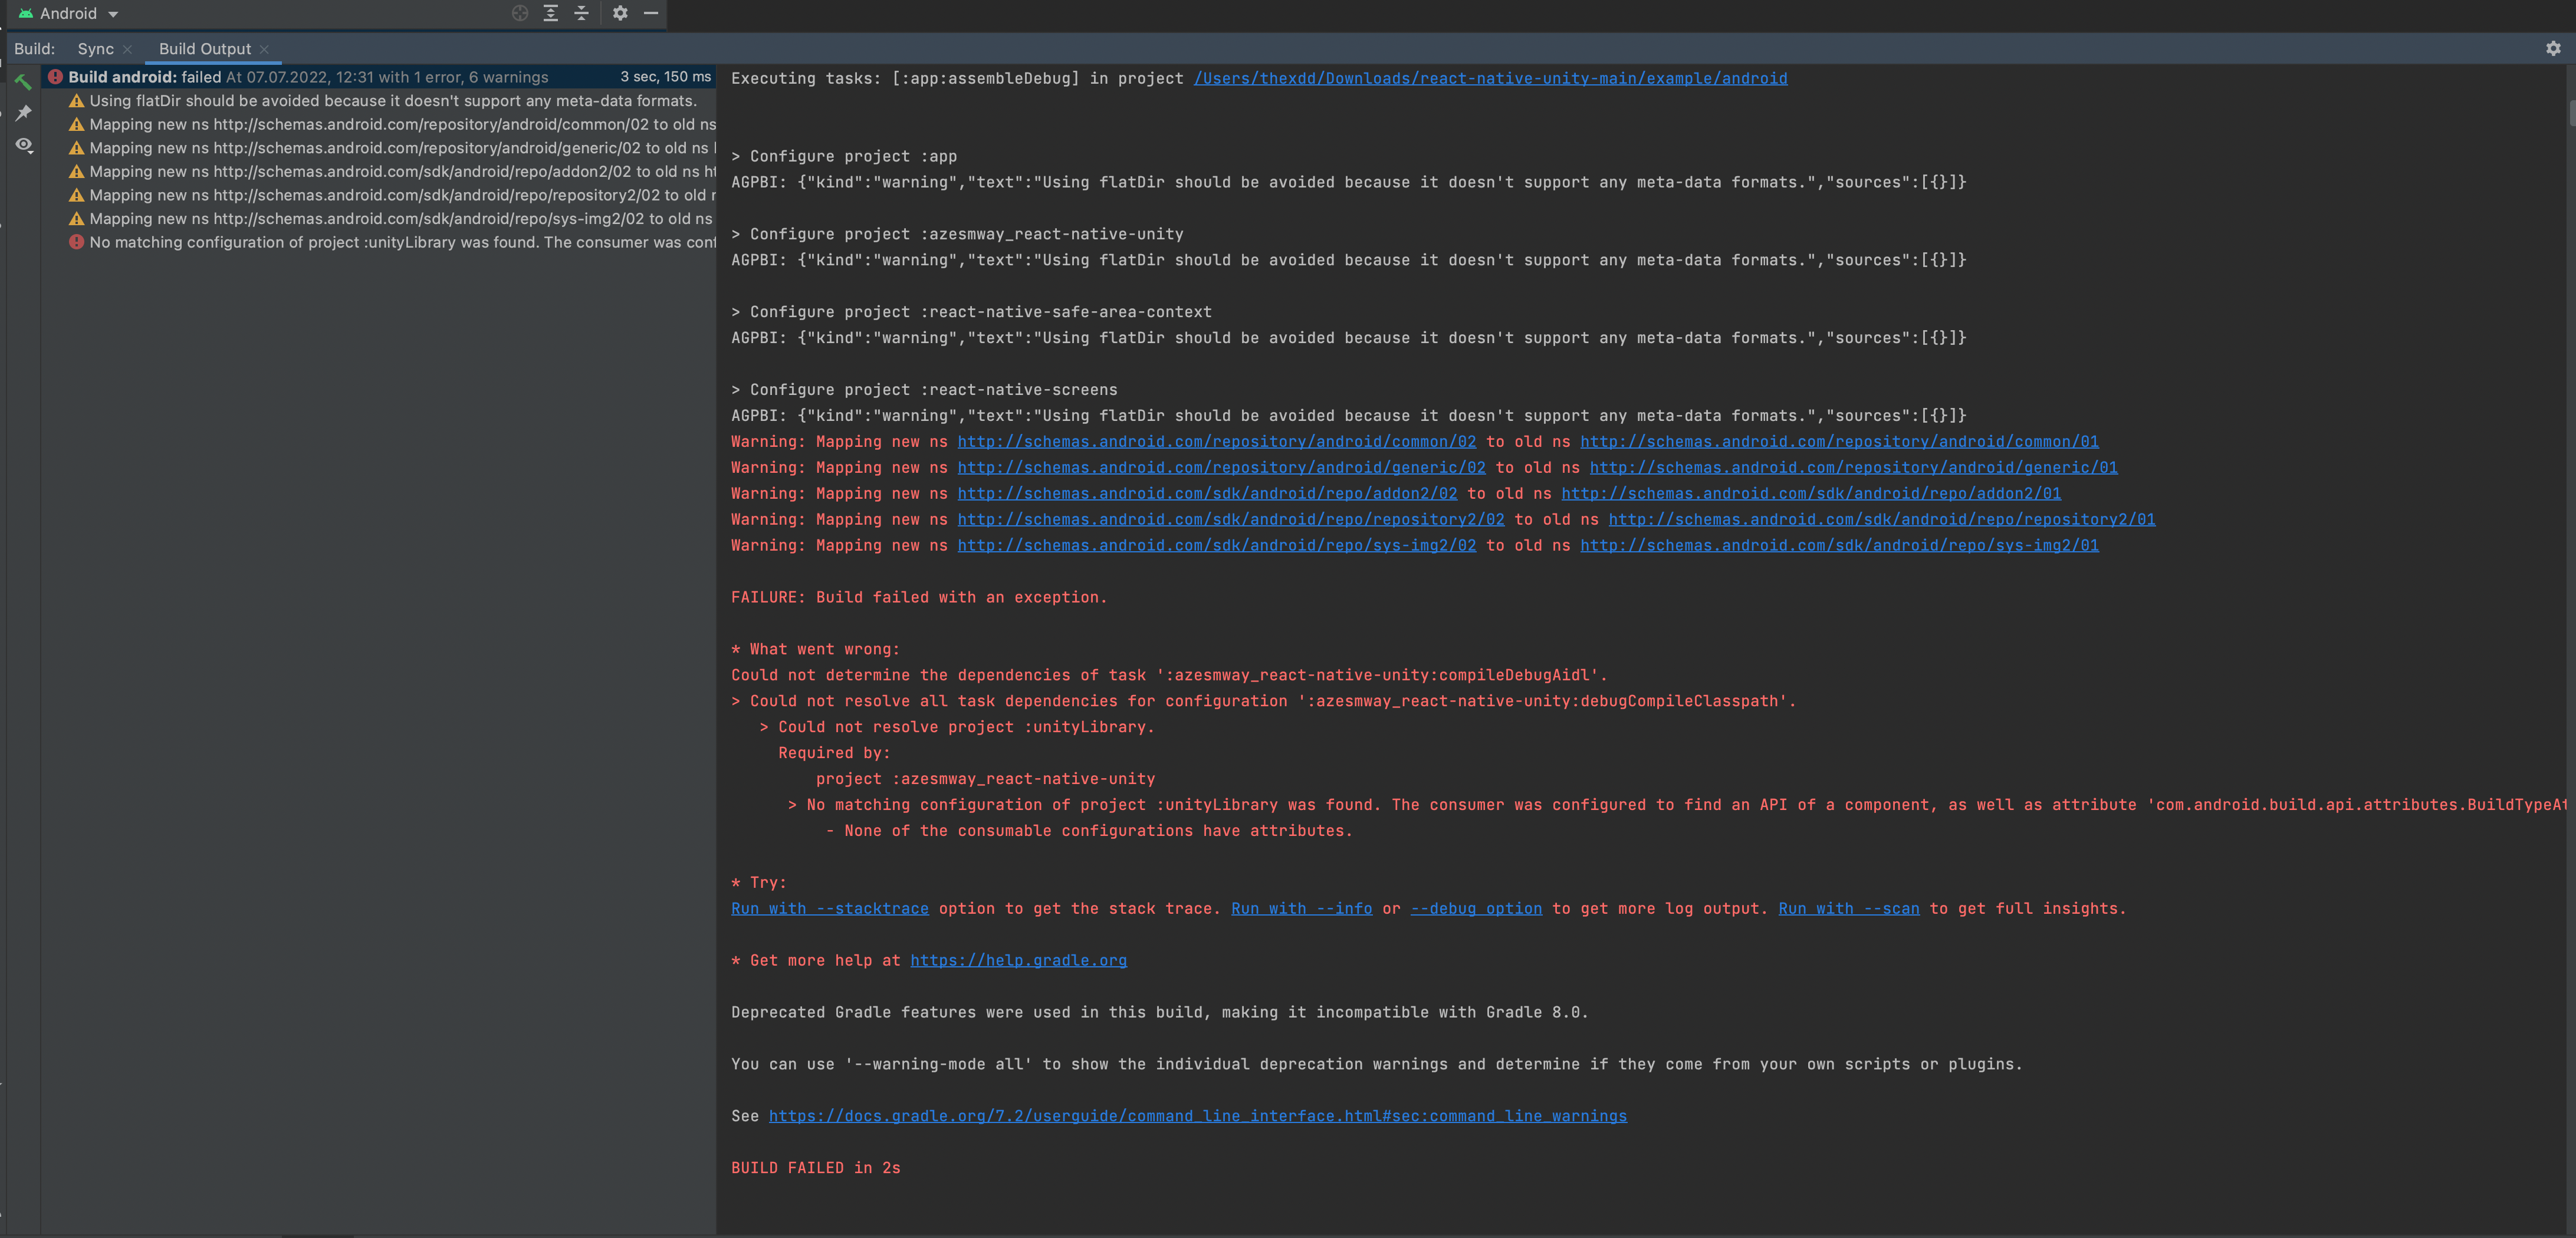Switch to the Sync tab

coord(95,49)
